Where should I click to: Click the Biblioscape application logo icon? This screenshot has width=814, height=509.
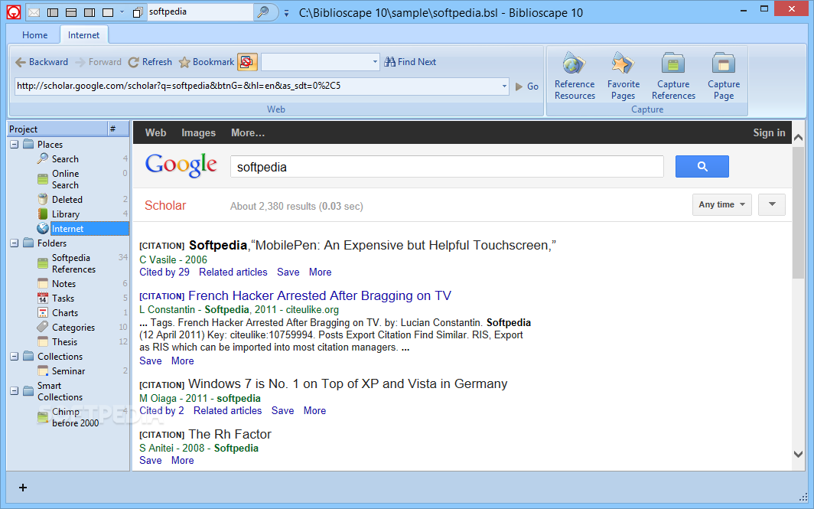point(14,12)
